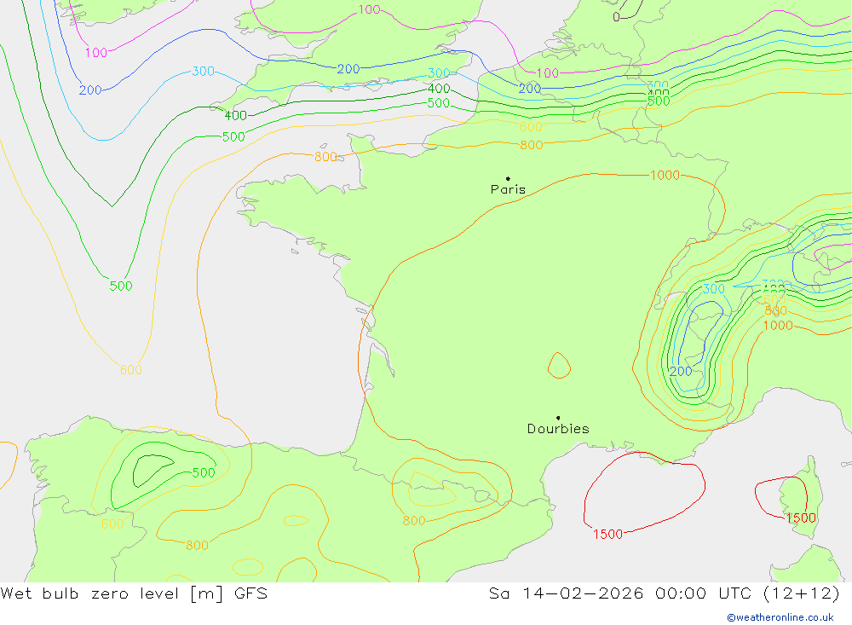This screenshot has width=852, height=625.
Task: Click the 1000 contour label east of Paris
Action: (x=665, y=175)
